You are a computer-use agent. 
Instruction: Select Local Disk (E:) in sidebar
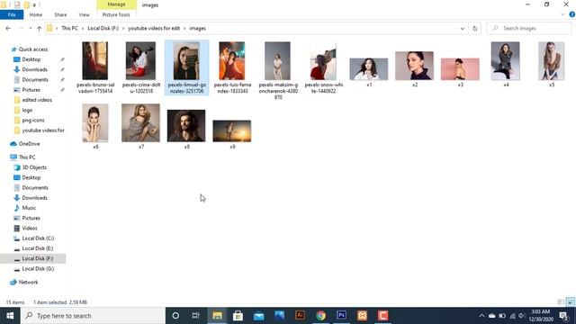click(38, 248)
